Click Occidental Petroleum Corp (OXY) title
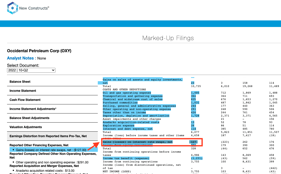281x174 pixels. click(x=39, y=51)
